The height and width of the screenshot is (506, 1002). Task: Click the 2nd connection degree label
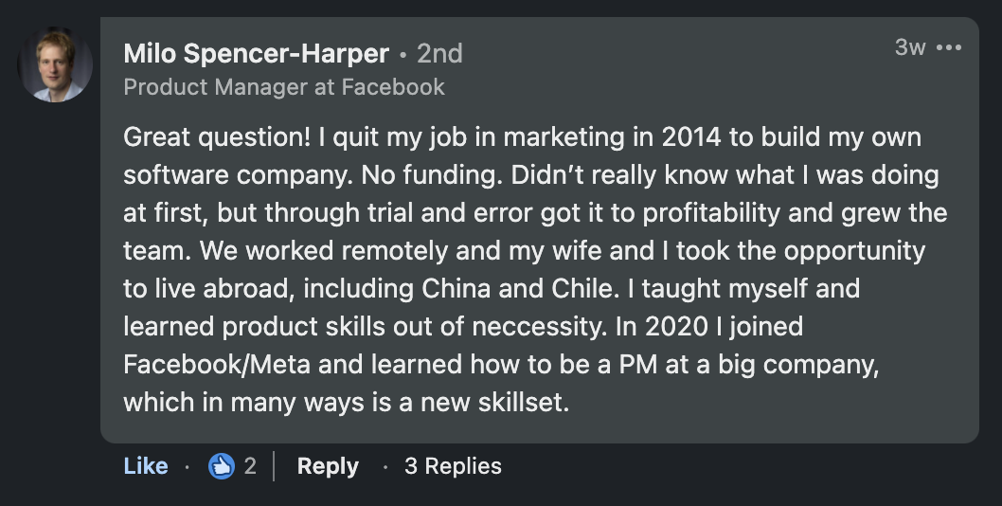pos(439,53)
